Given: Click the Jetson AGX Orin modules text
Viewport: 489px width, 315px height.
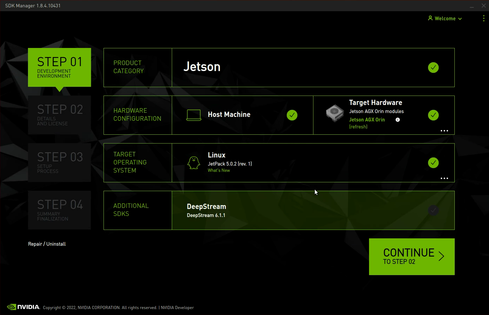Looking at the screenshot, I should click(x=376, y=111).
